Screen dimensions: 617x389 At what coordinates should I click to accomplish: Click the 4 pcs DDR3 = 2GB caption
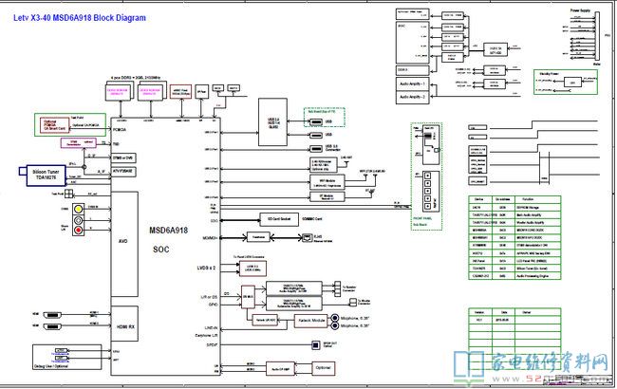pos(136,78)
